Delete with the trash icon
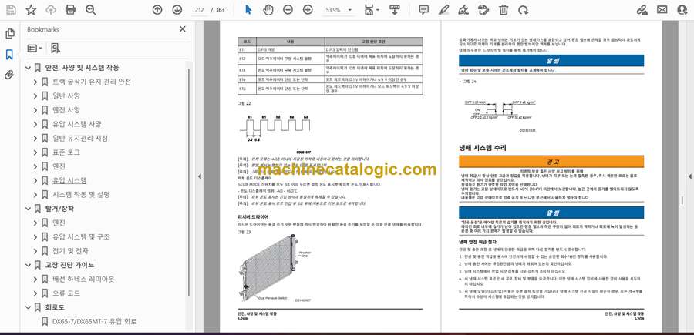 (504, 10)
